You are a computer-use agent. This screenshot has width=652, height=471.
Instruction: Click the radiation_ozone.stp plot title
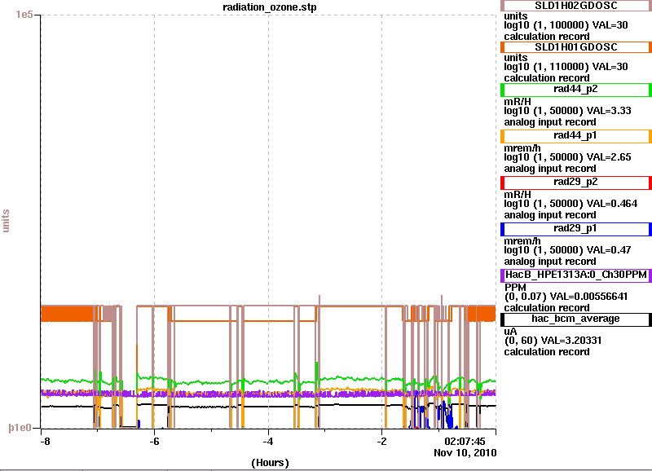[x=270, y=7]
